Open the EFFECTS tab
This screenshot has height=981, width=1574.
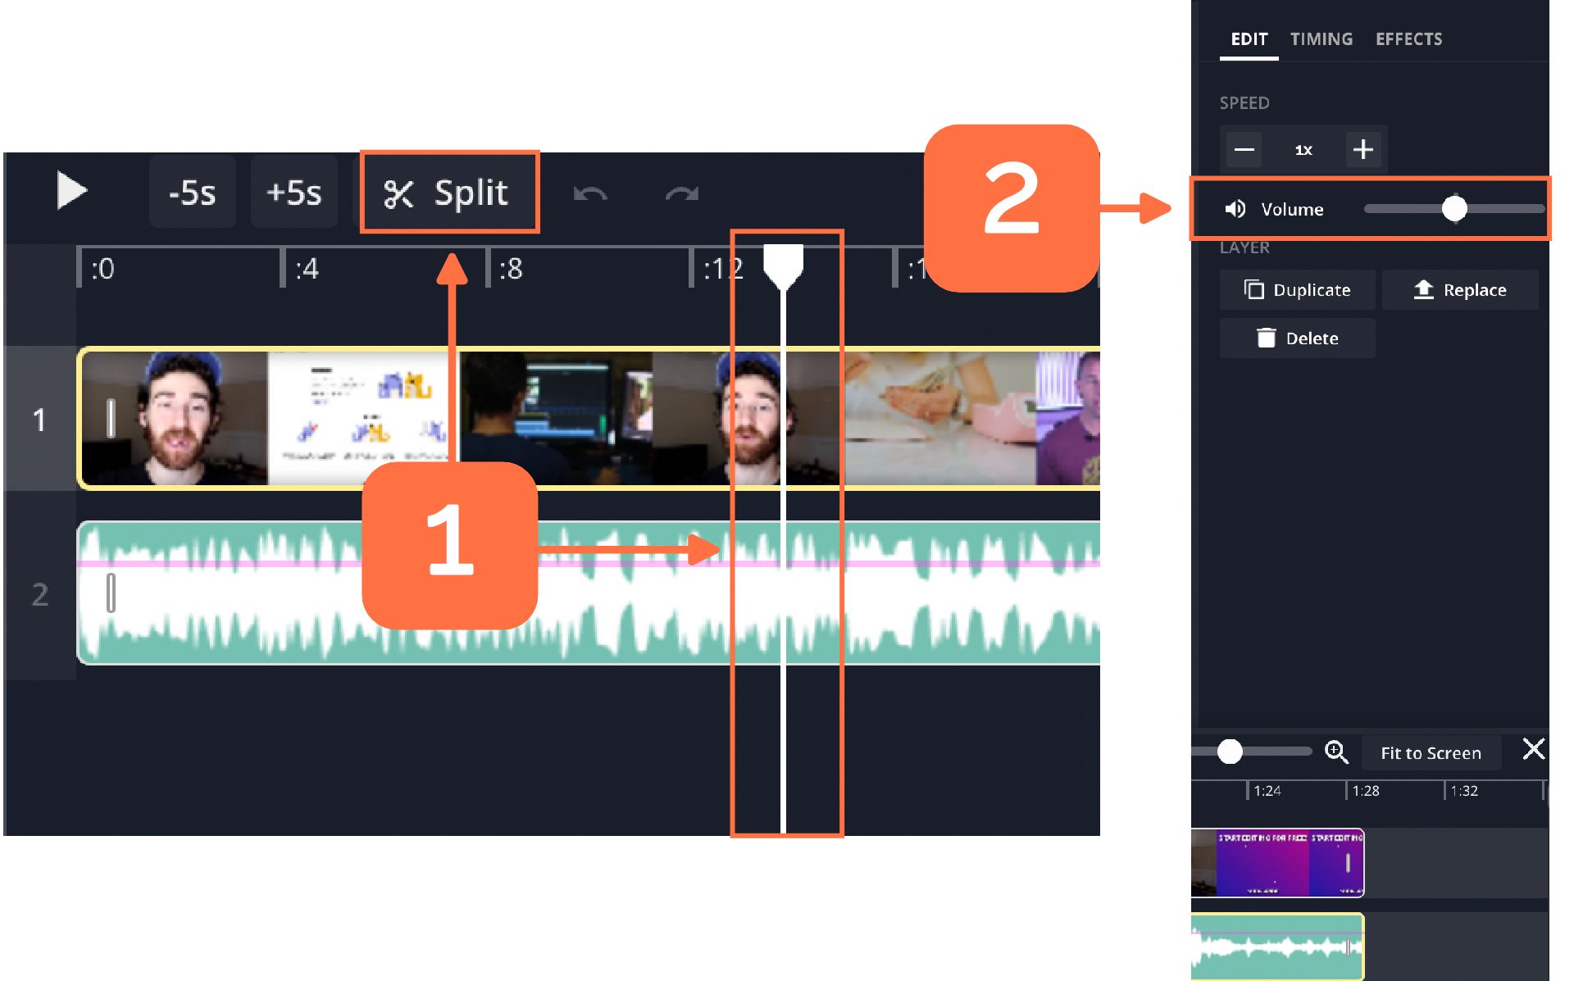(1408, 39)
